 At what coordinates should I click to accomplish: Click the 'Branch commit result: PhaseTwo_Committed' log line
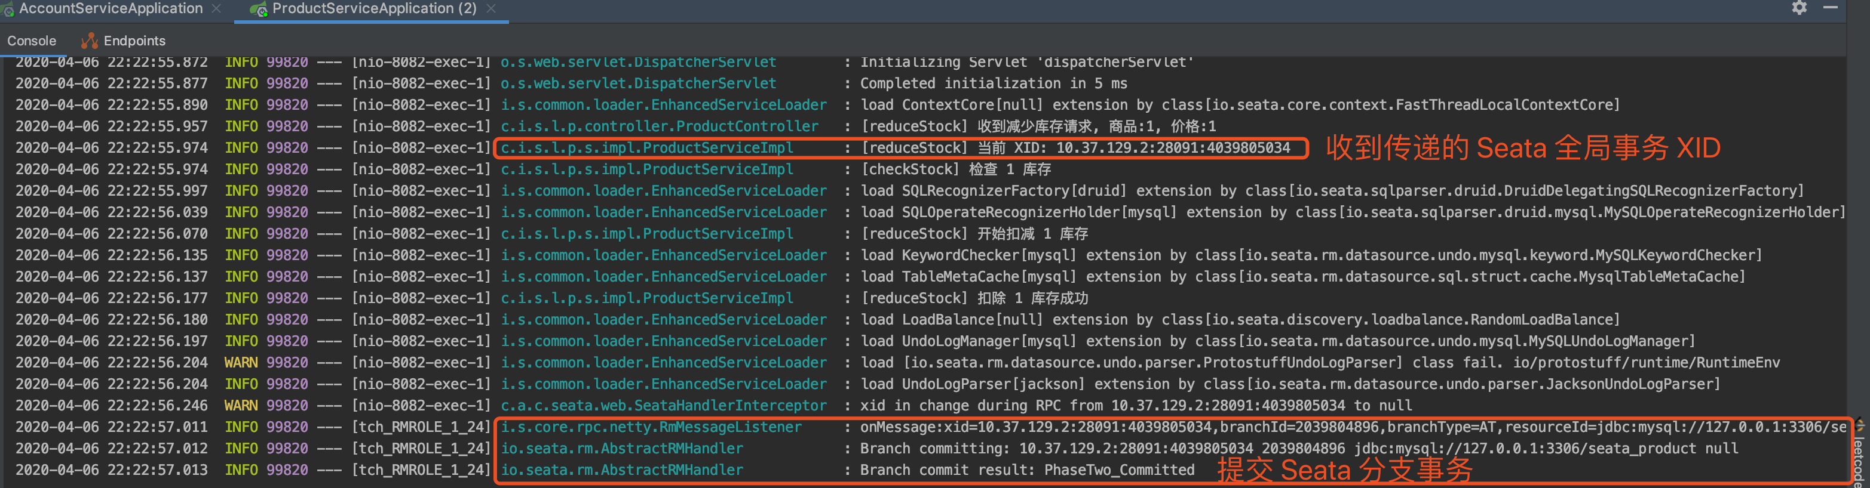[1026, 470]
